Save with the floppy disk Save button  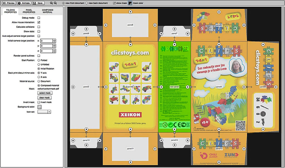[x=38, y=3]
